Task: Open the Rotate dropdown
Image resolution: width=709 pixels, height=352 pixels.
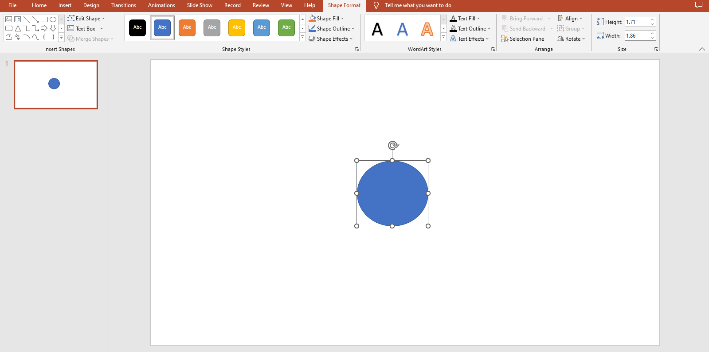Action: (571, 39)
